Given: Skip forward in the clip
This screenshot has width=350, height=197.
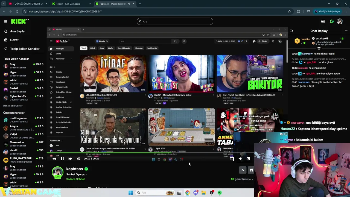Looking at the screenshot, I should point(70,159).
